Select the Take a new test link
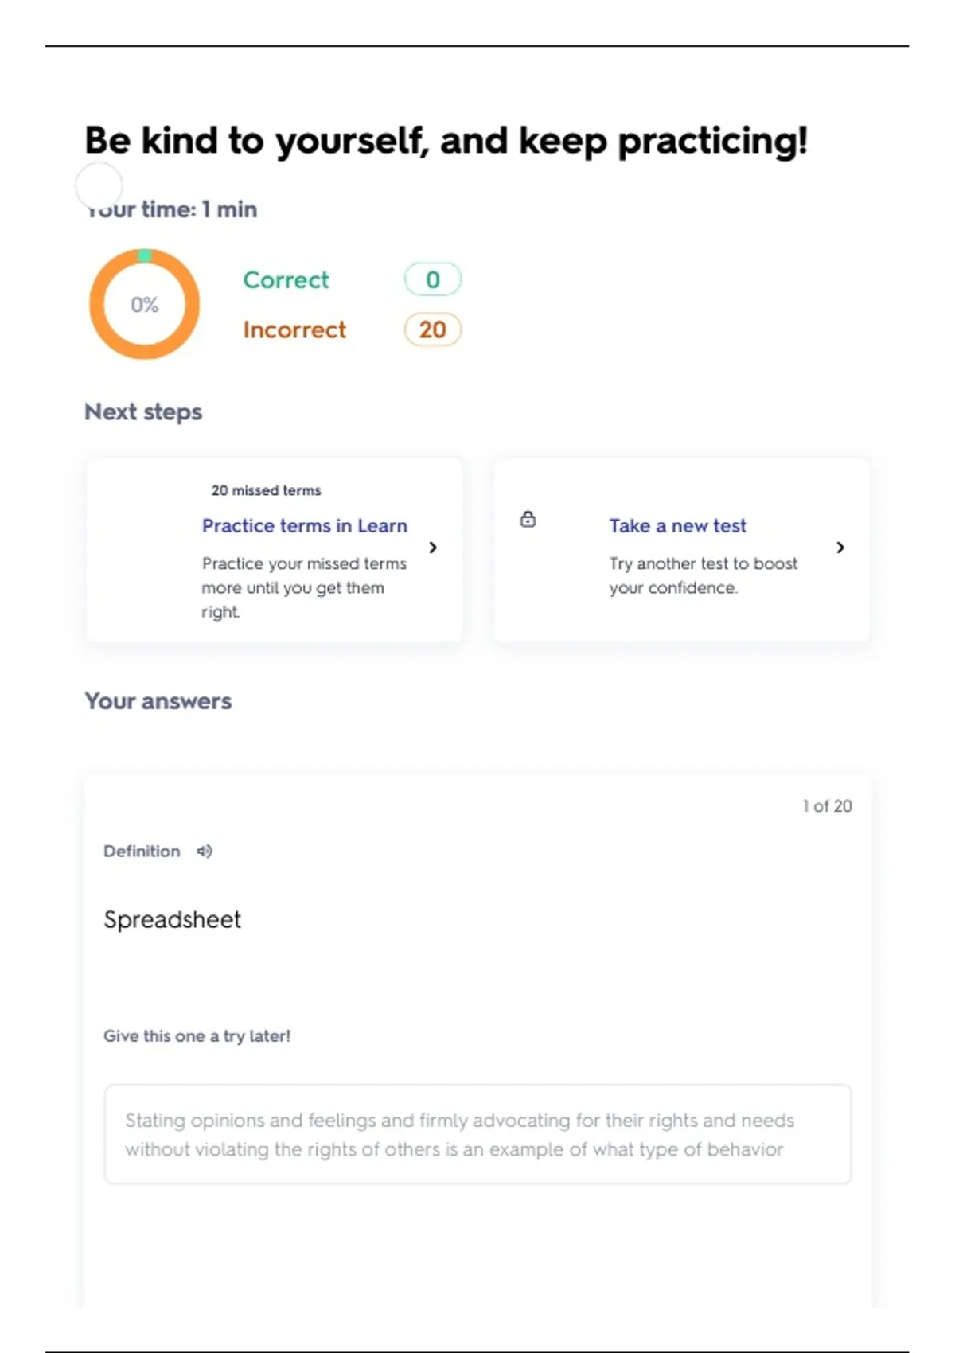 [x=677, y=526]
